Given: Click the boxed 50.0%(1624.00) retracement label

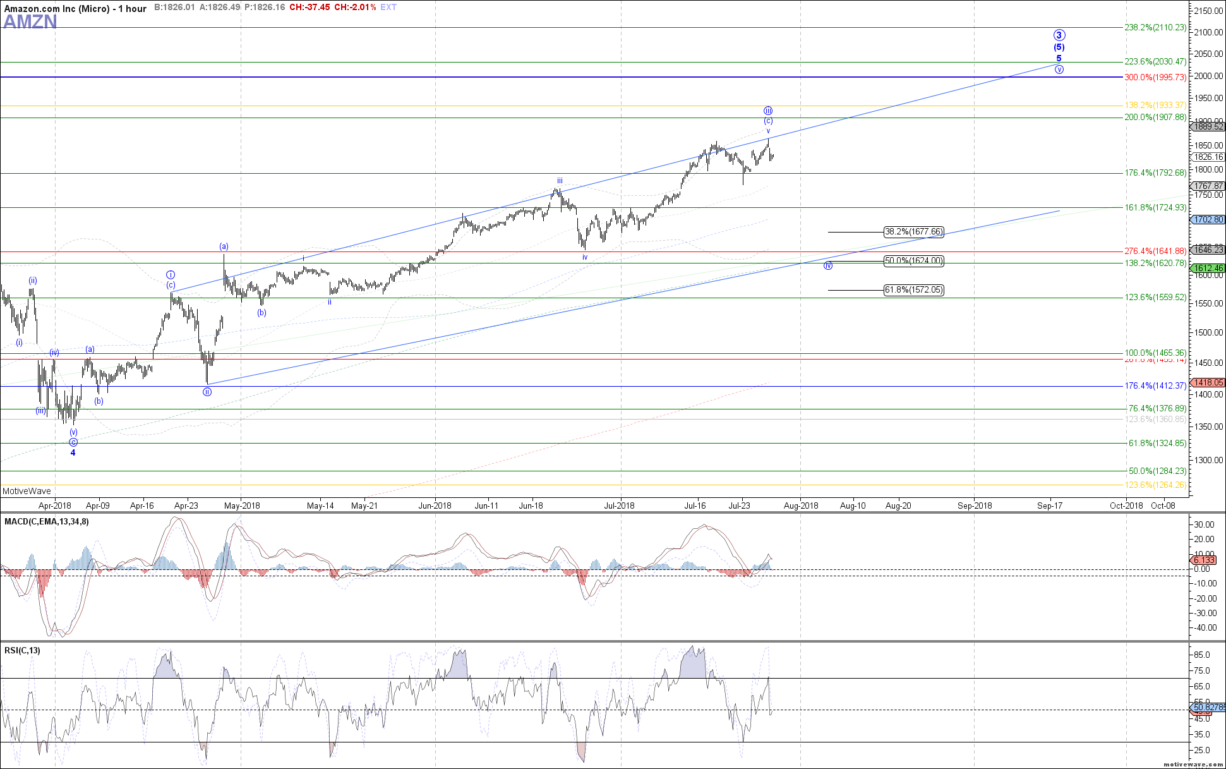Looking at the screenshot, I should pos(913,261).
